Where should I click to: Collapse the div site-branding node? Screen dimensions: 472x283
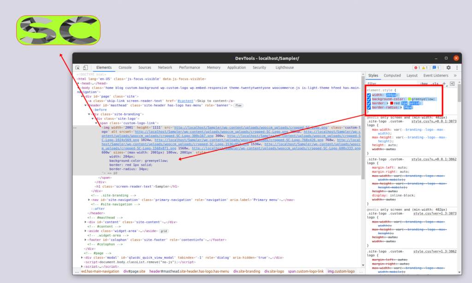pos(89,114)
